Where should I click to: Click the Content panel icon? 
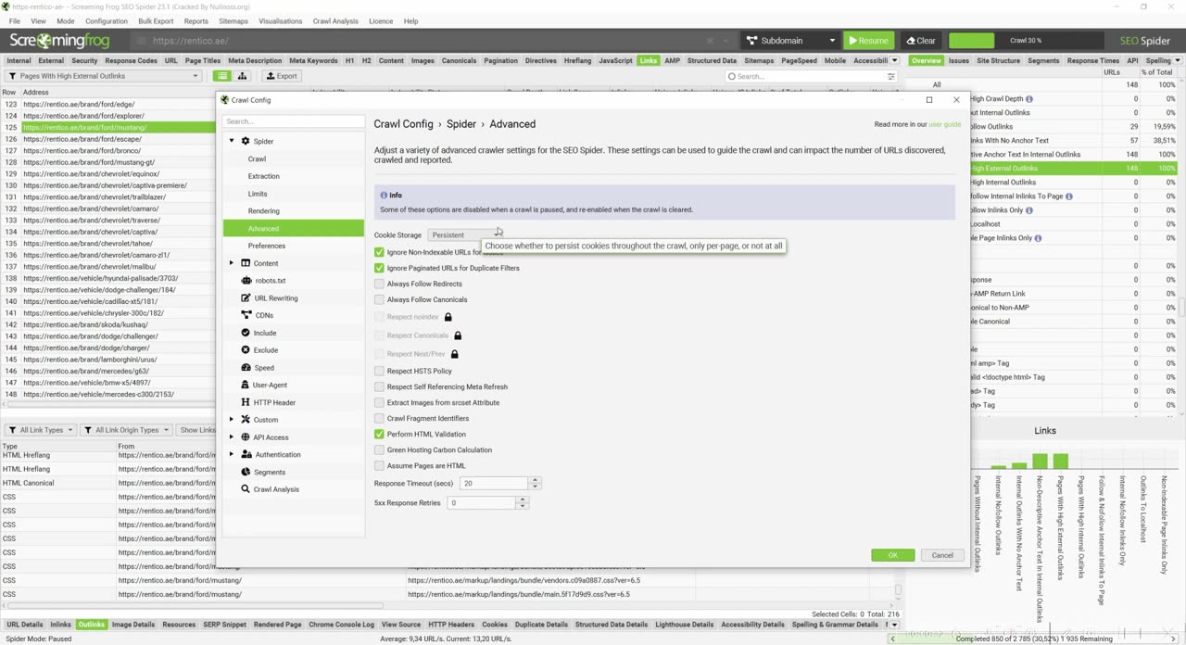[246, 263]
